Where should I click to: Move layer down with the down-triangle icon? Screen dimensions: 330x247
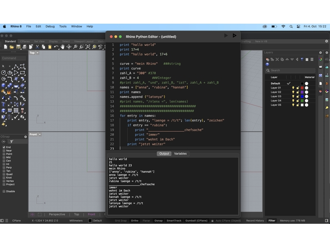292,60
